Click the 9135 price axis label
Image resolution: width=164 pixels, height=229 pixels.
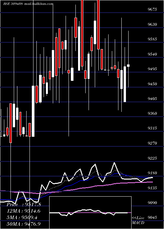(x=152, y=188)
